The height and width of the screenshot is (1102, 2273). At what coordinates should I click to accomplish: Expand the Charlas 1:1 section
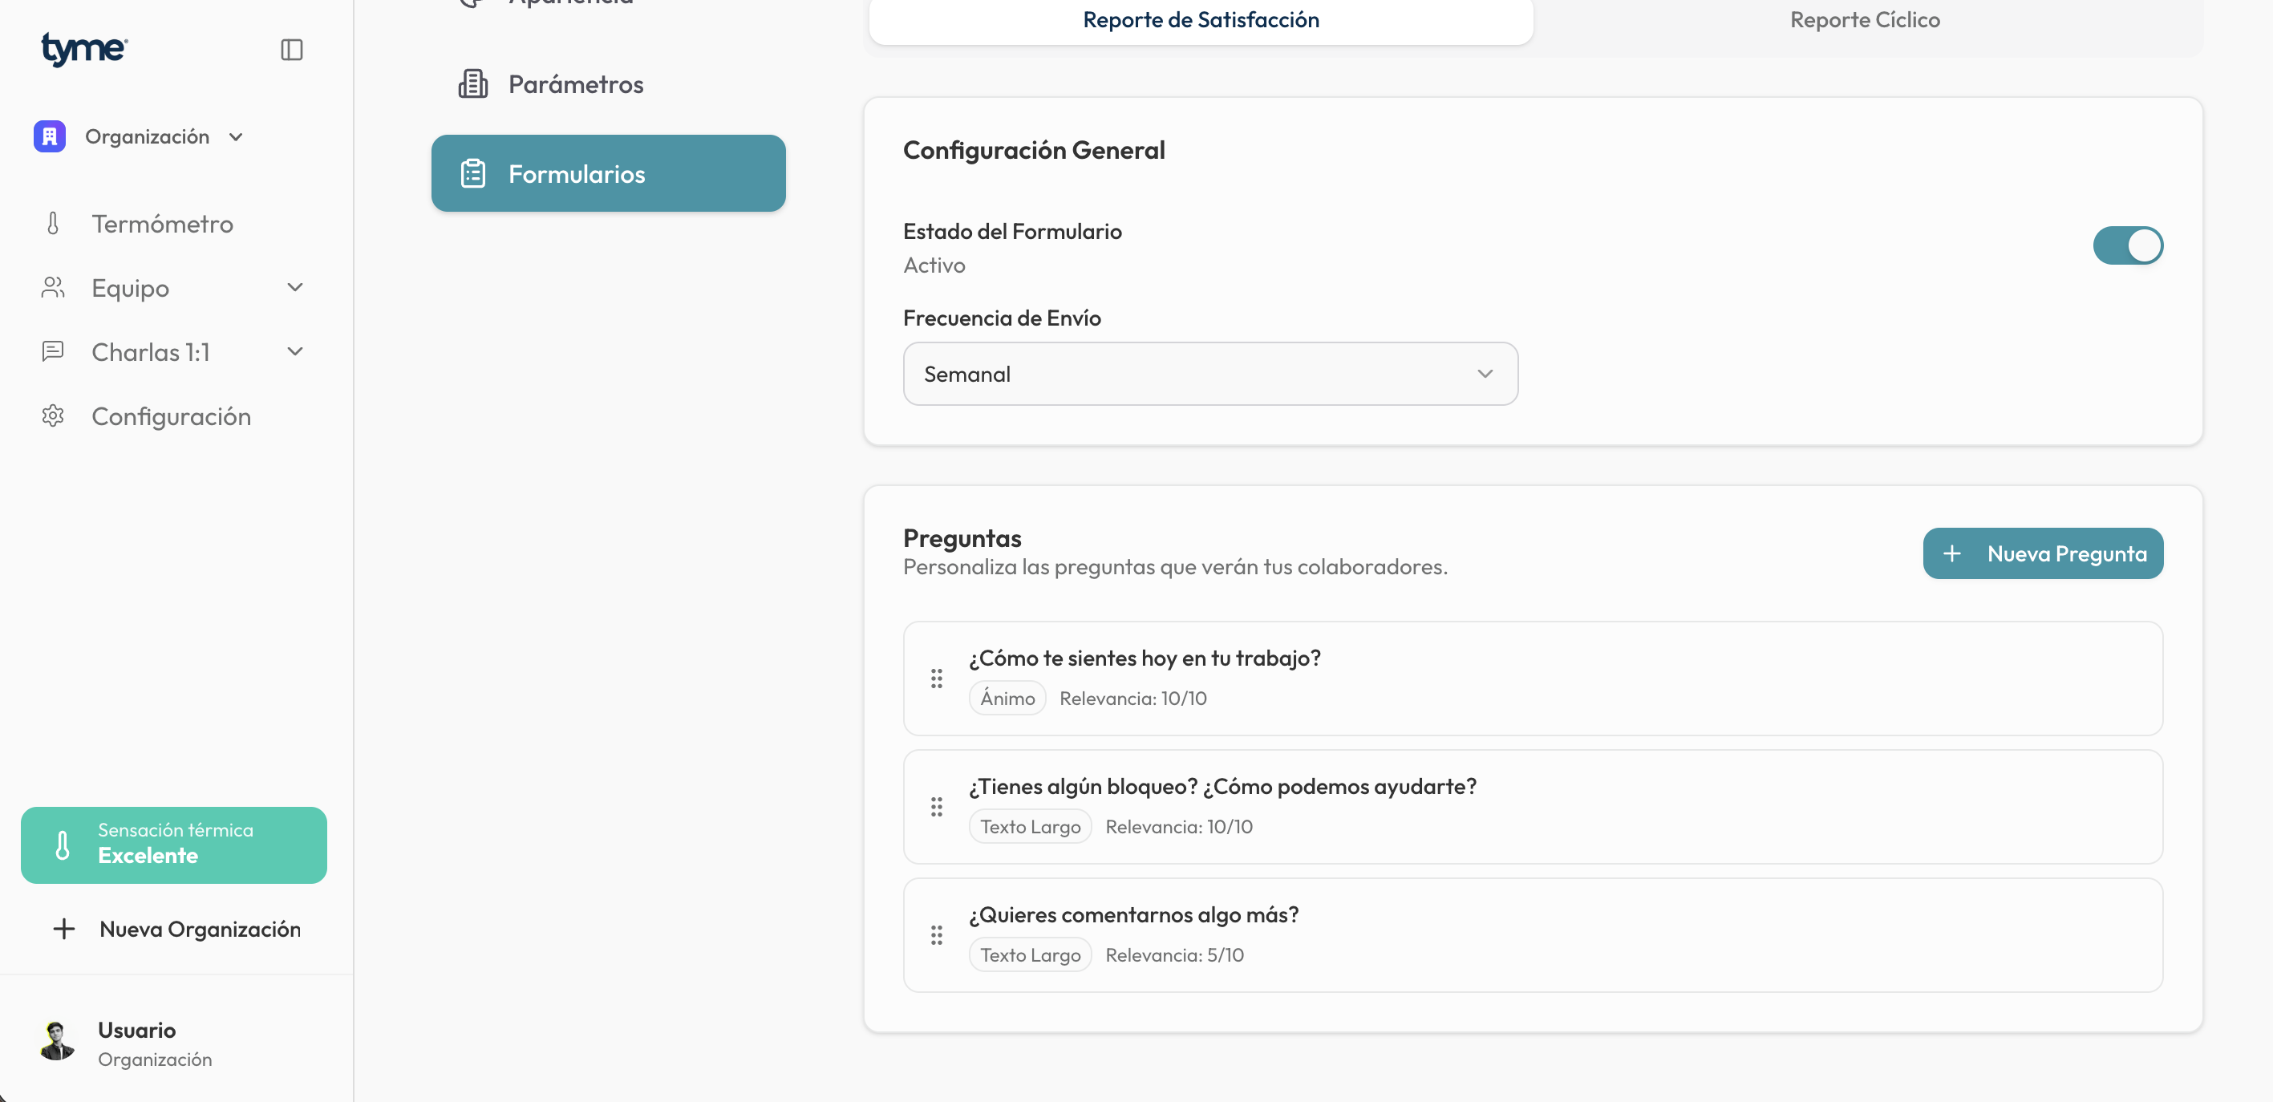coord(296,351)
